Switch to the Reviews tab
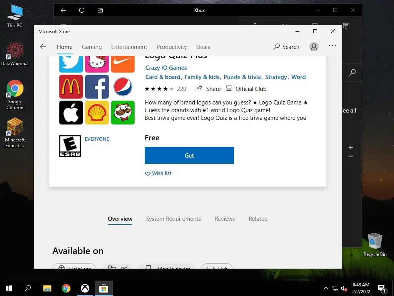The image size is (394, 296). pos(225,219)
